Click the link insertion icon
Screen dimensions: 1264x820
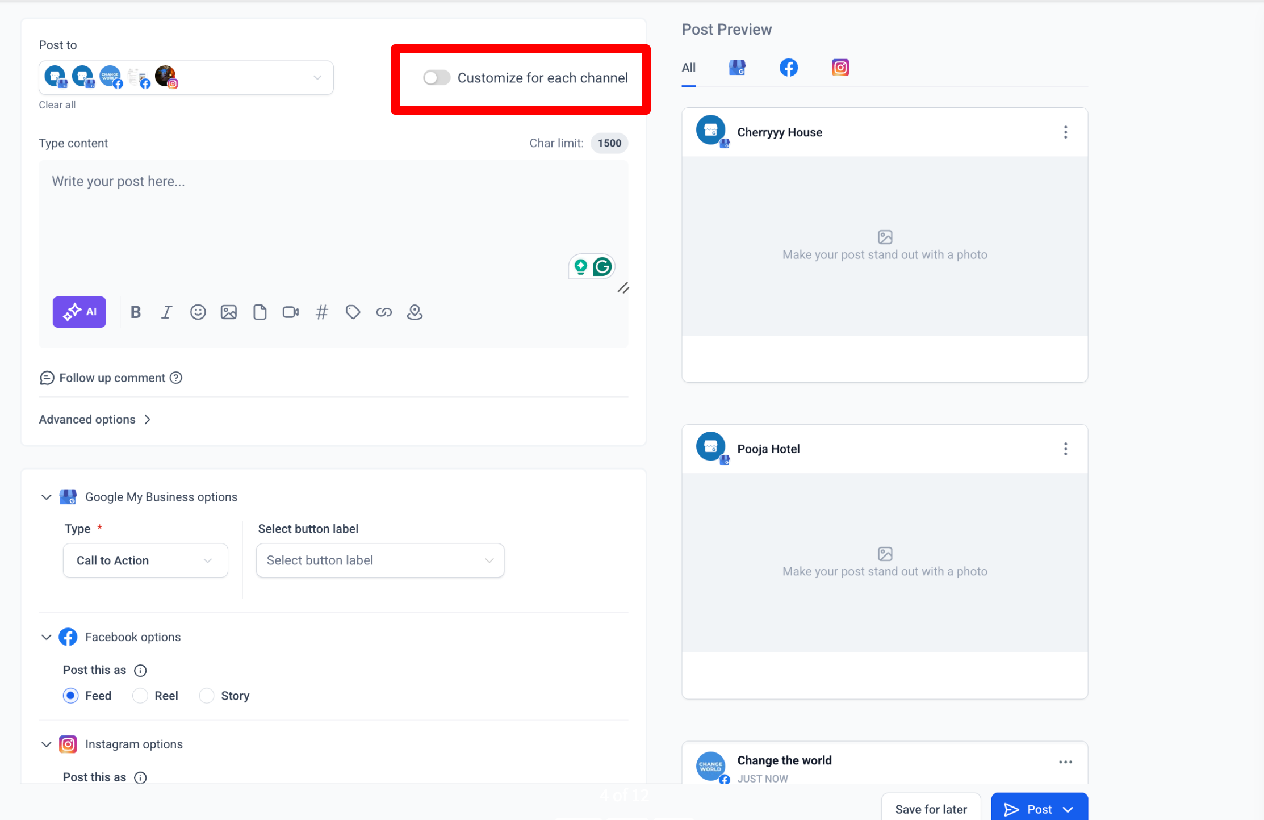(x=384, y=312)
